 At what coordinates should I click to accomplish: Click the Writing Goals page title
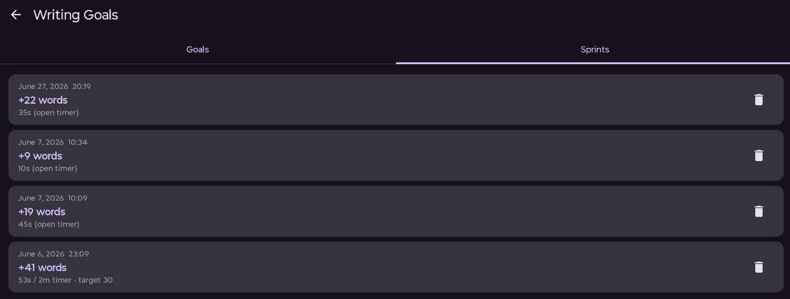pyautogui.click(x=75, y=15)
